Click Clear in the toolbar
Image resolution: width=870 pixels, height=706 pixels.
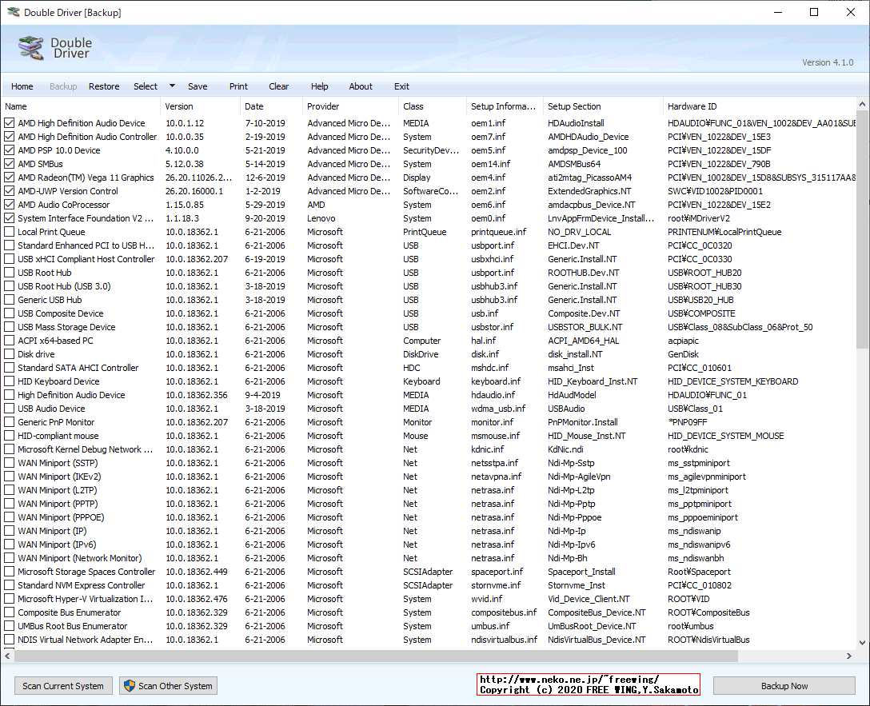point(279,86)
